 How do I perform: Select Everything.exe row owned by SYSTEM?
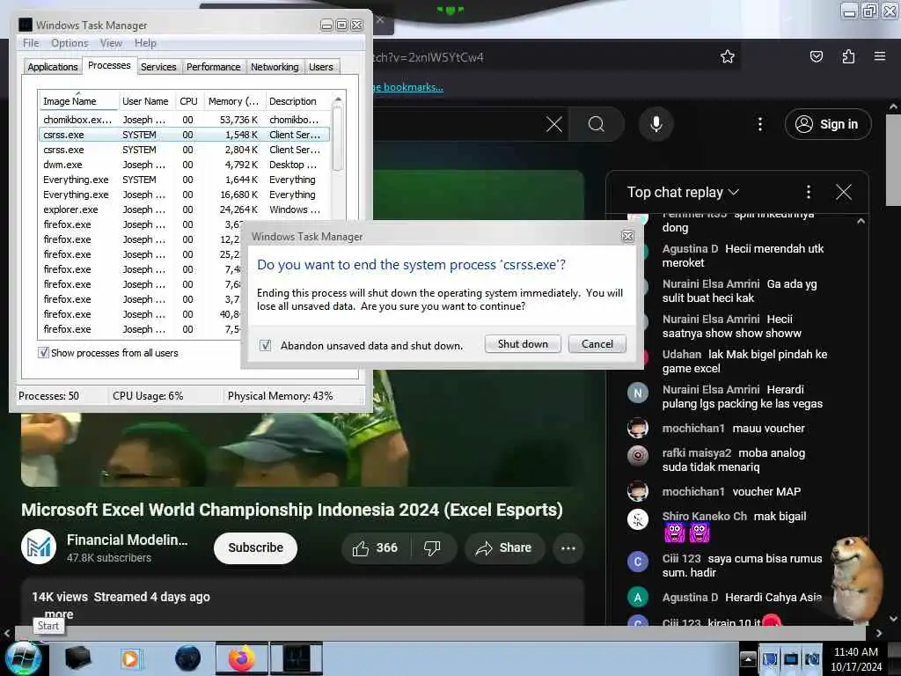tap(184, 180)
